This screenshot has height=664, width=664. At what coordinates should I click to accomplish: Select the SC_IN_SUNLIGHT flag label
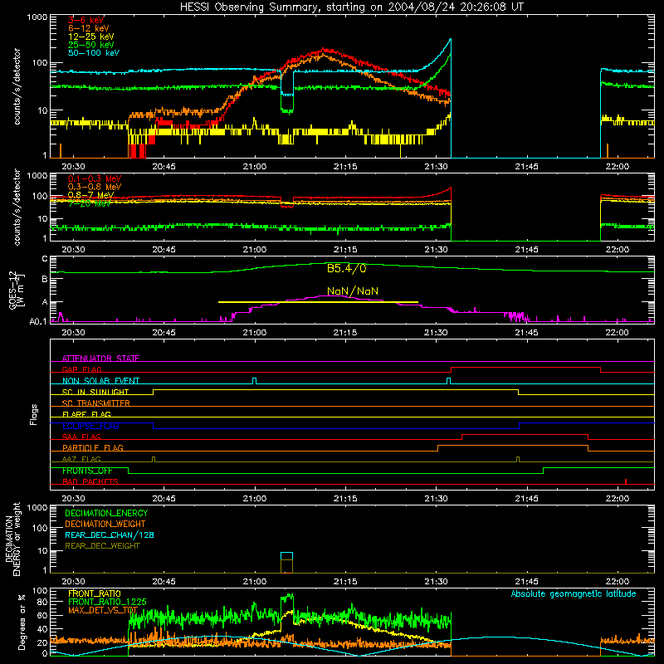95,392
